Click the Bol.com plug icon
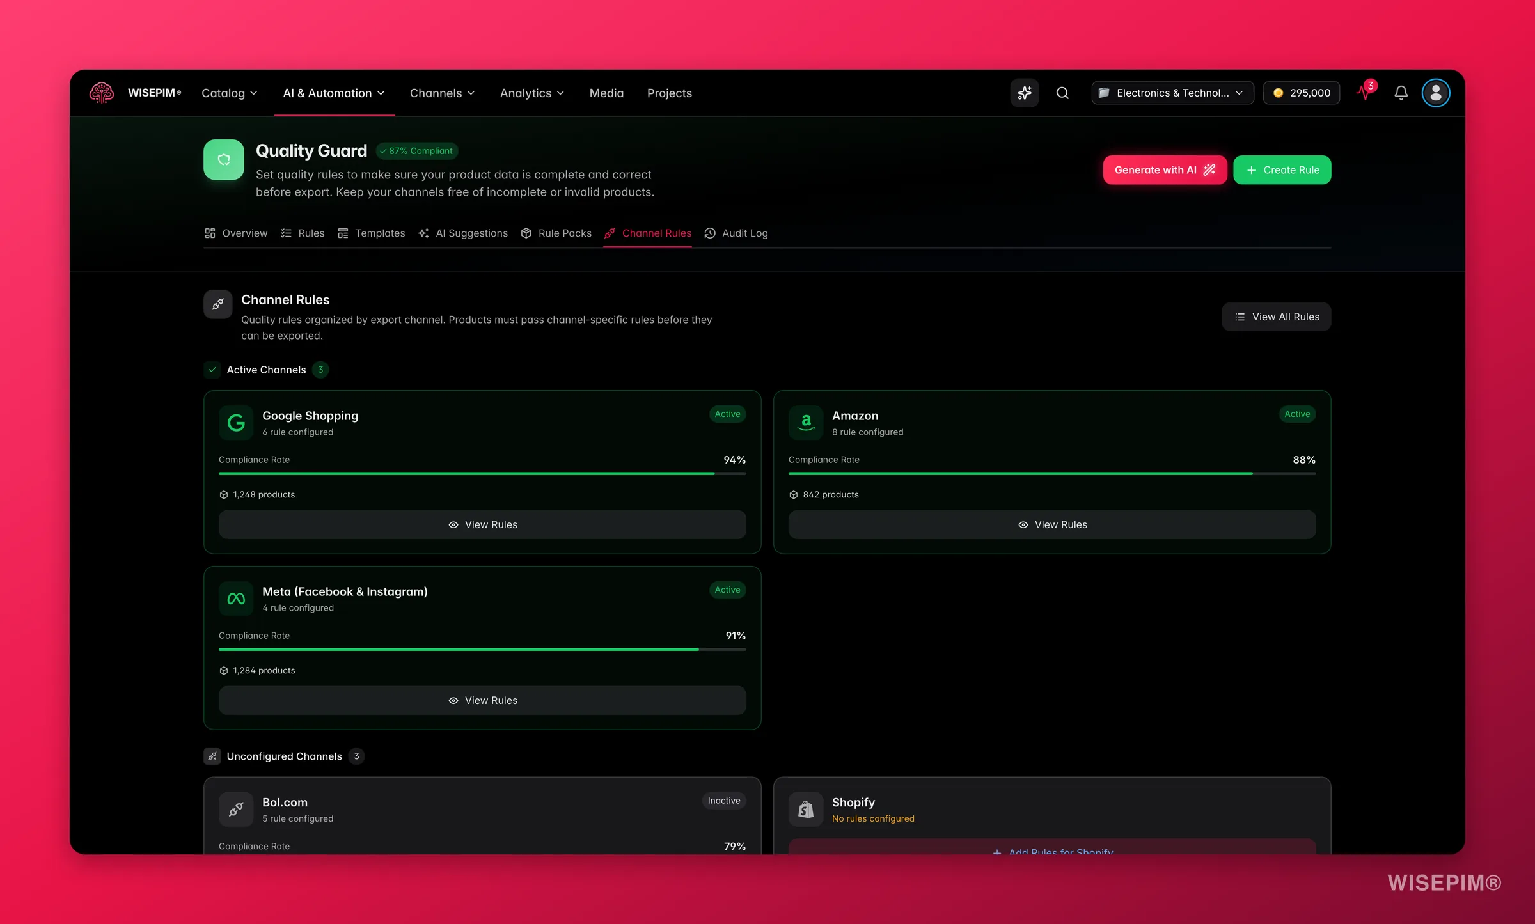 [236, 810]
